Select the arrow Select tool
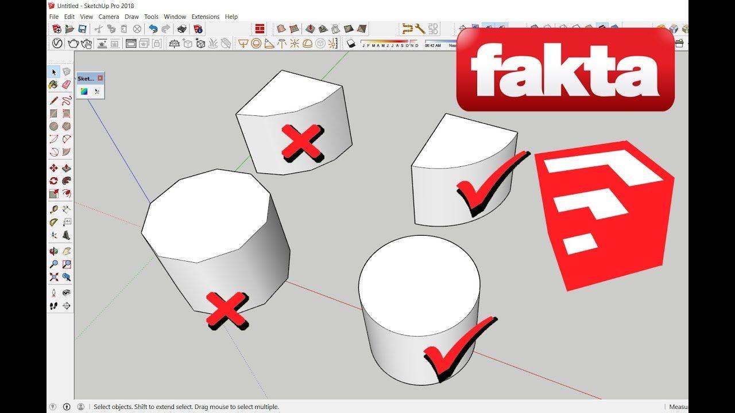The image size is (735, 413). [54, 72]
